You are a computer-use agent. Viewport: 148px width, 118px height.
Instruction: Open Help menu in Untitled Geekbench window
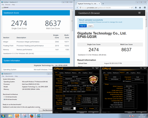pos(13,5)
